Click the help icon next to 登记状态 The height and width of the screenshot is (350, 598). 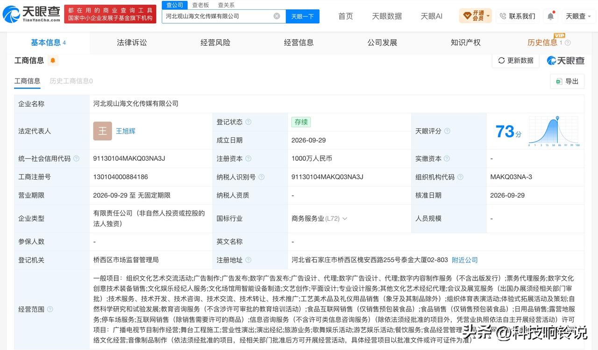(249, 122)
